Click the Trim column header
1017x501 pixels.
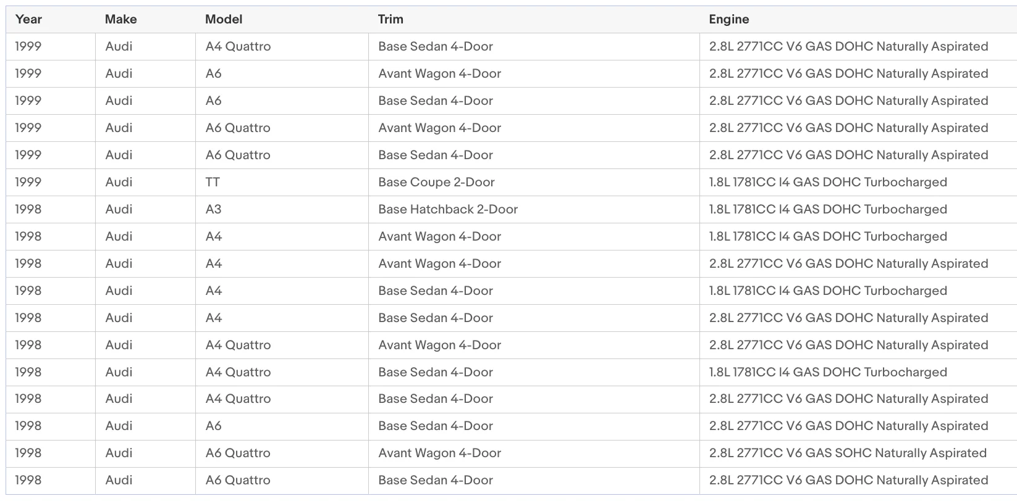pyautogui.click(x=534, y=19)
